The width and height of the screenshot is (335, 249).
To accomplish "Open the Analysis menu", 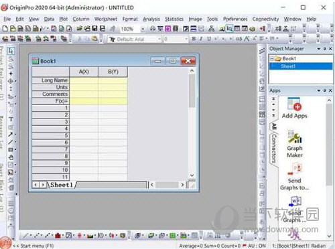I will [151, 19].
